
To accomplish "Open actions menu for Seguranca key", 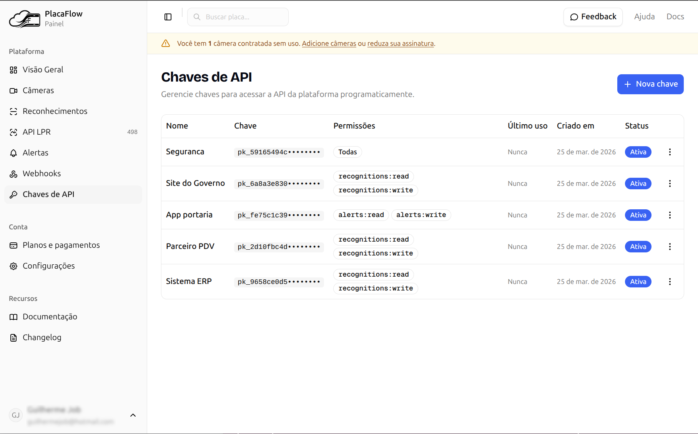I will pos(670,152).
